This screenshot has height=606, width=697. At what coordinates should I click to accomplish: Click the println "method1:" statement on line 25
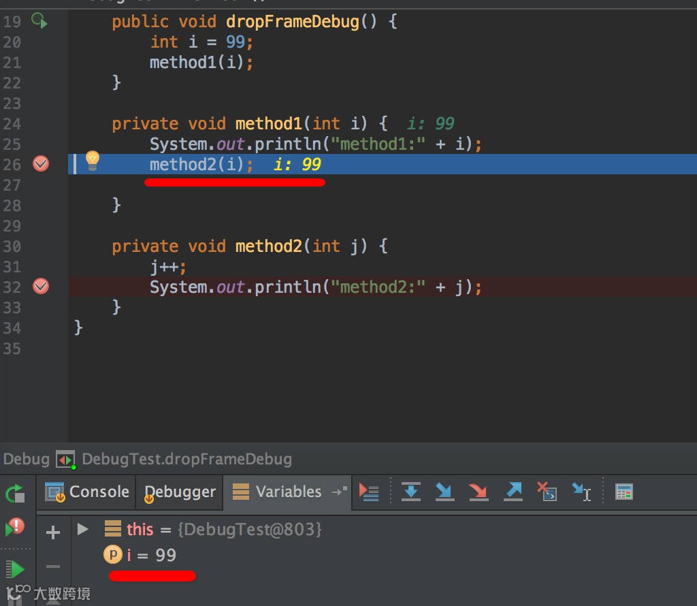[316, 144]
